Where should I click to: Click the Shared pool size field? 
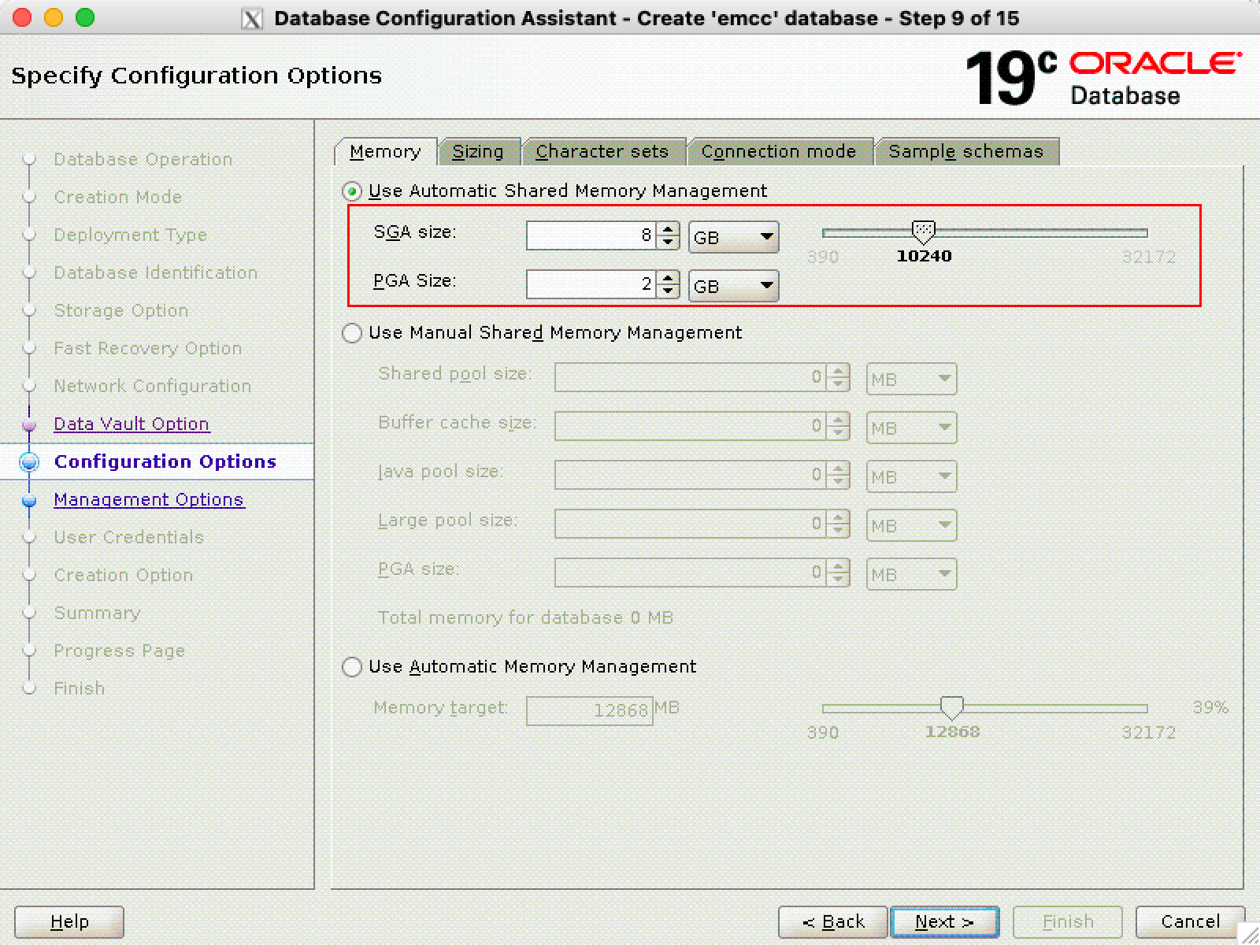tap(691, 377)
